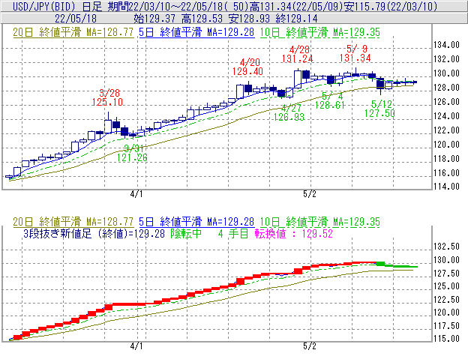Click the 4 手目 count text
The width and height of the screenshot is (468, 356).
tap(233, 234)
